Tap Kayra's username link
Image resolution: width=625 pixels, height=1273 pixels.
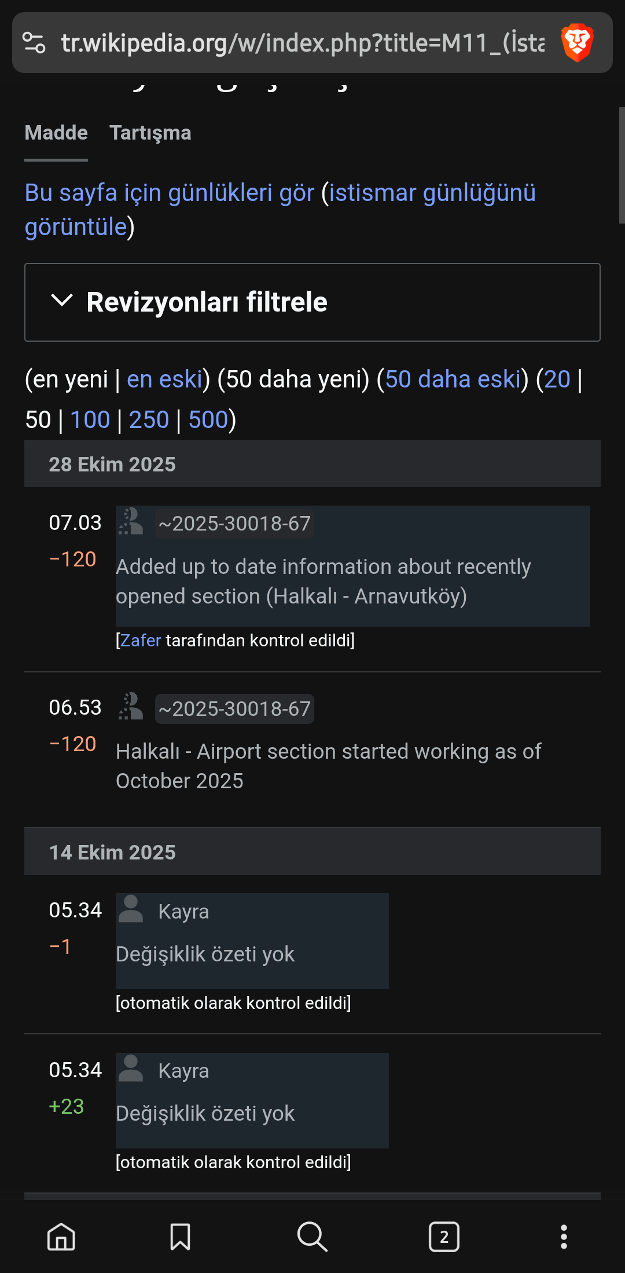183,911
